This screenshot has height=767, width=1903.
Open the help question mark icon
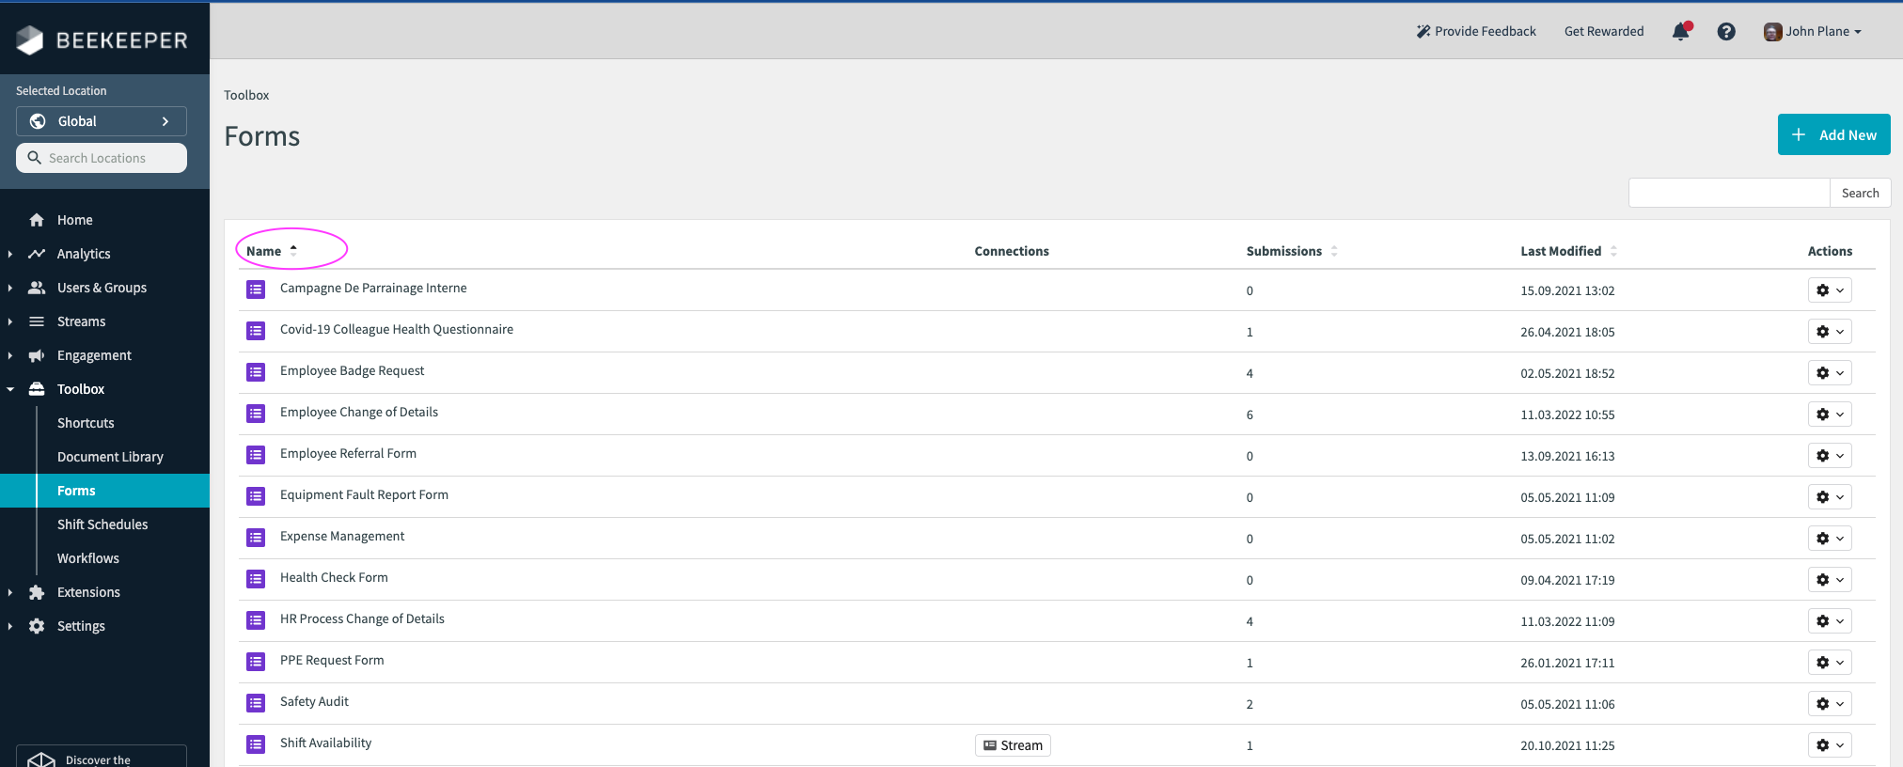tap(1726, 31)
